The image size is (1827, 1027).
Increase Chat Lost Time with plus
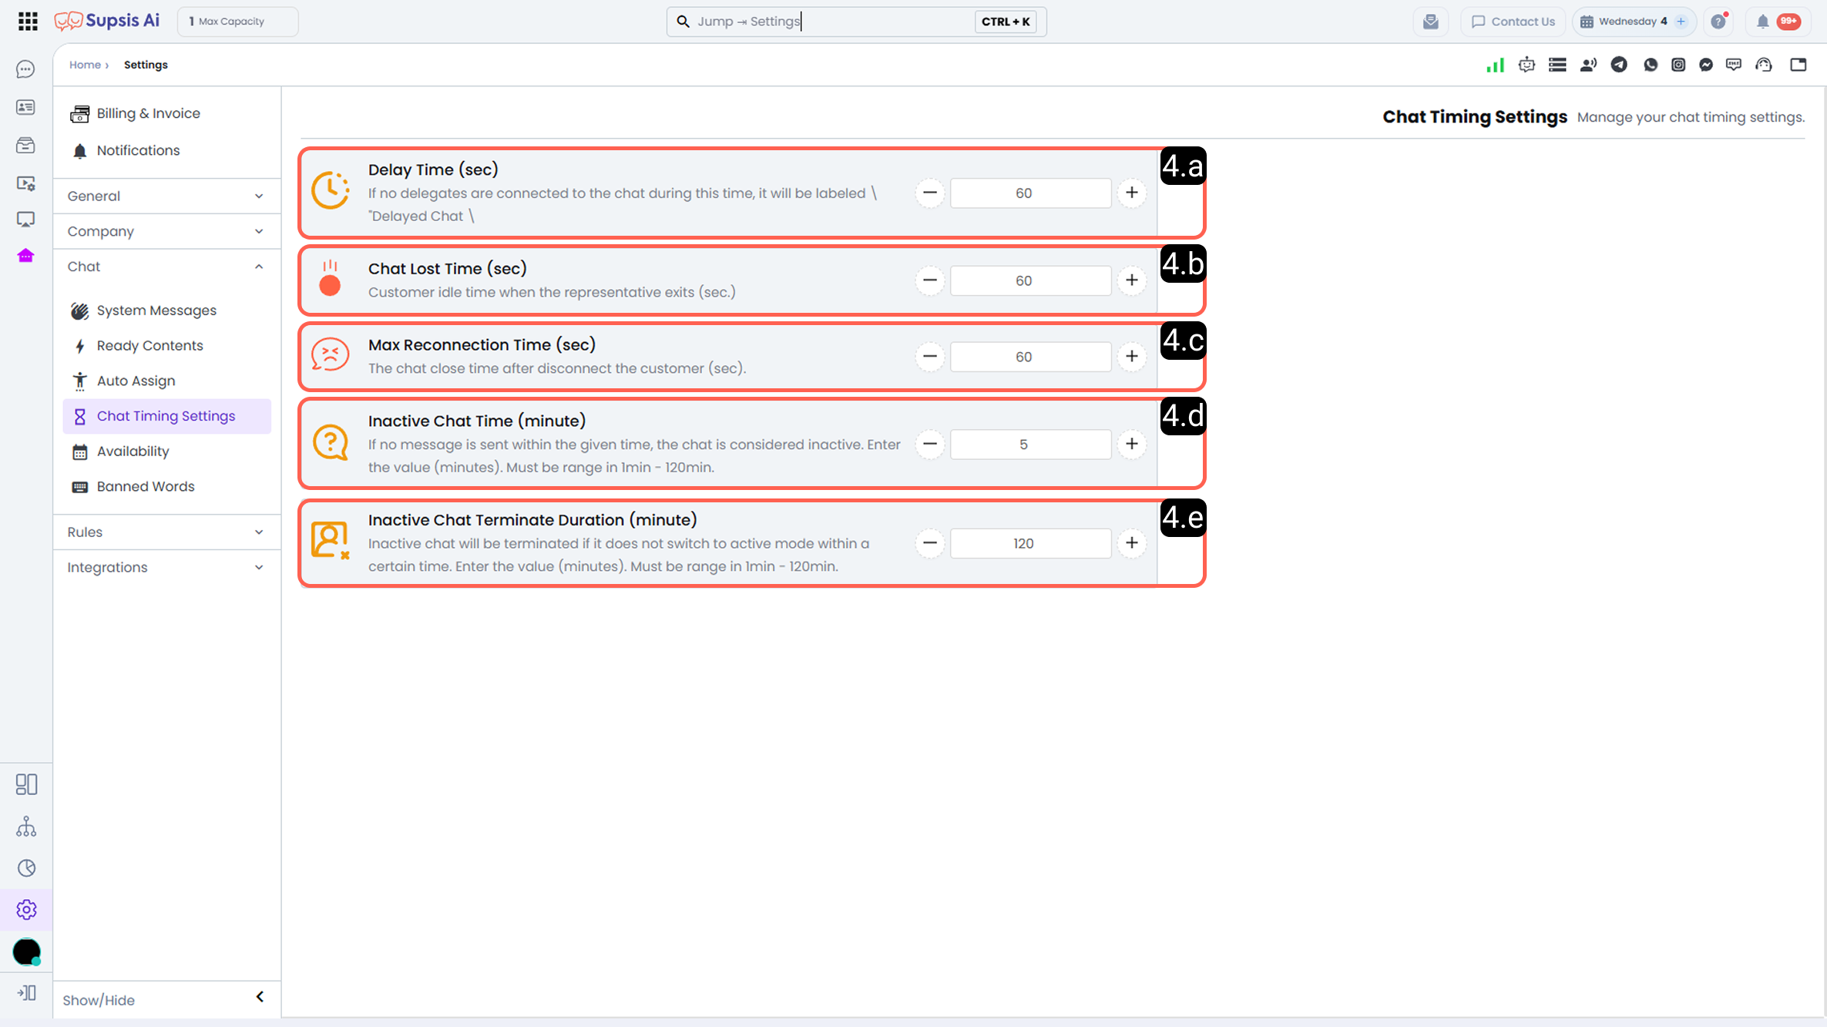click(1132, 280)
